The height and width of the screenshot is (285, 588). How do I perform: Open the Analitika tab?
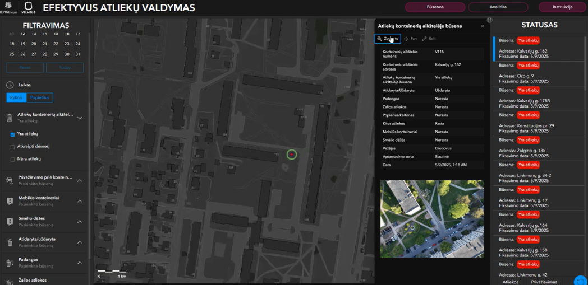[498, 7]
